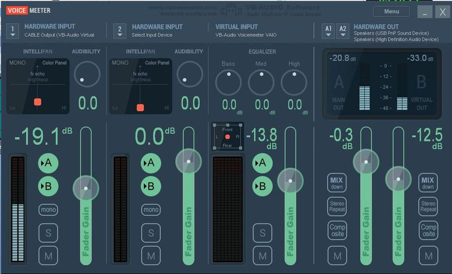452x274 pixels.
Task: Mute the Virtual Input strip
Action: click(x=262, y=255)
